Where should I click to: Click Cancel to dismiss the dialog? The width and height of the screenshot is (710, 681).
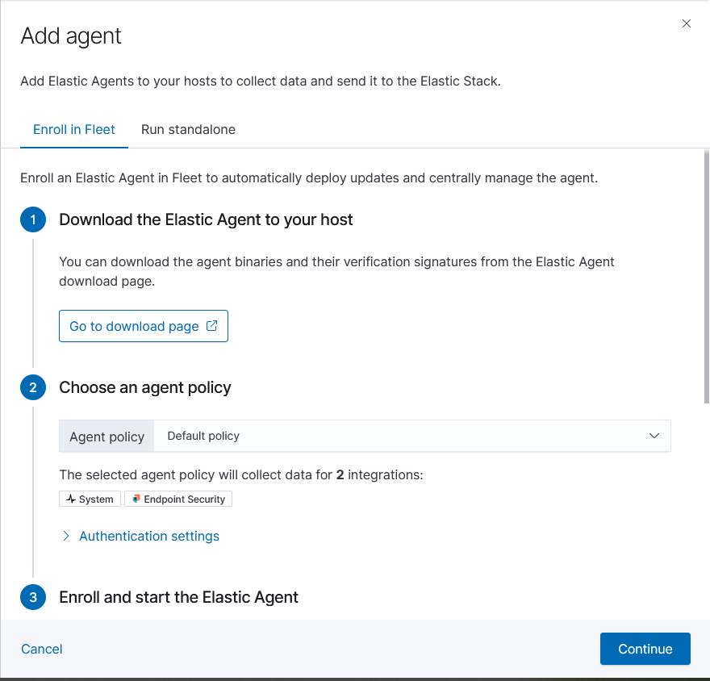[x=41, y=649]
